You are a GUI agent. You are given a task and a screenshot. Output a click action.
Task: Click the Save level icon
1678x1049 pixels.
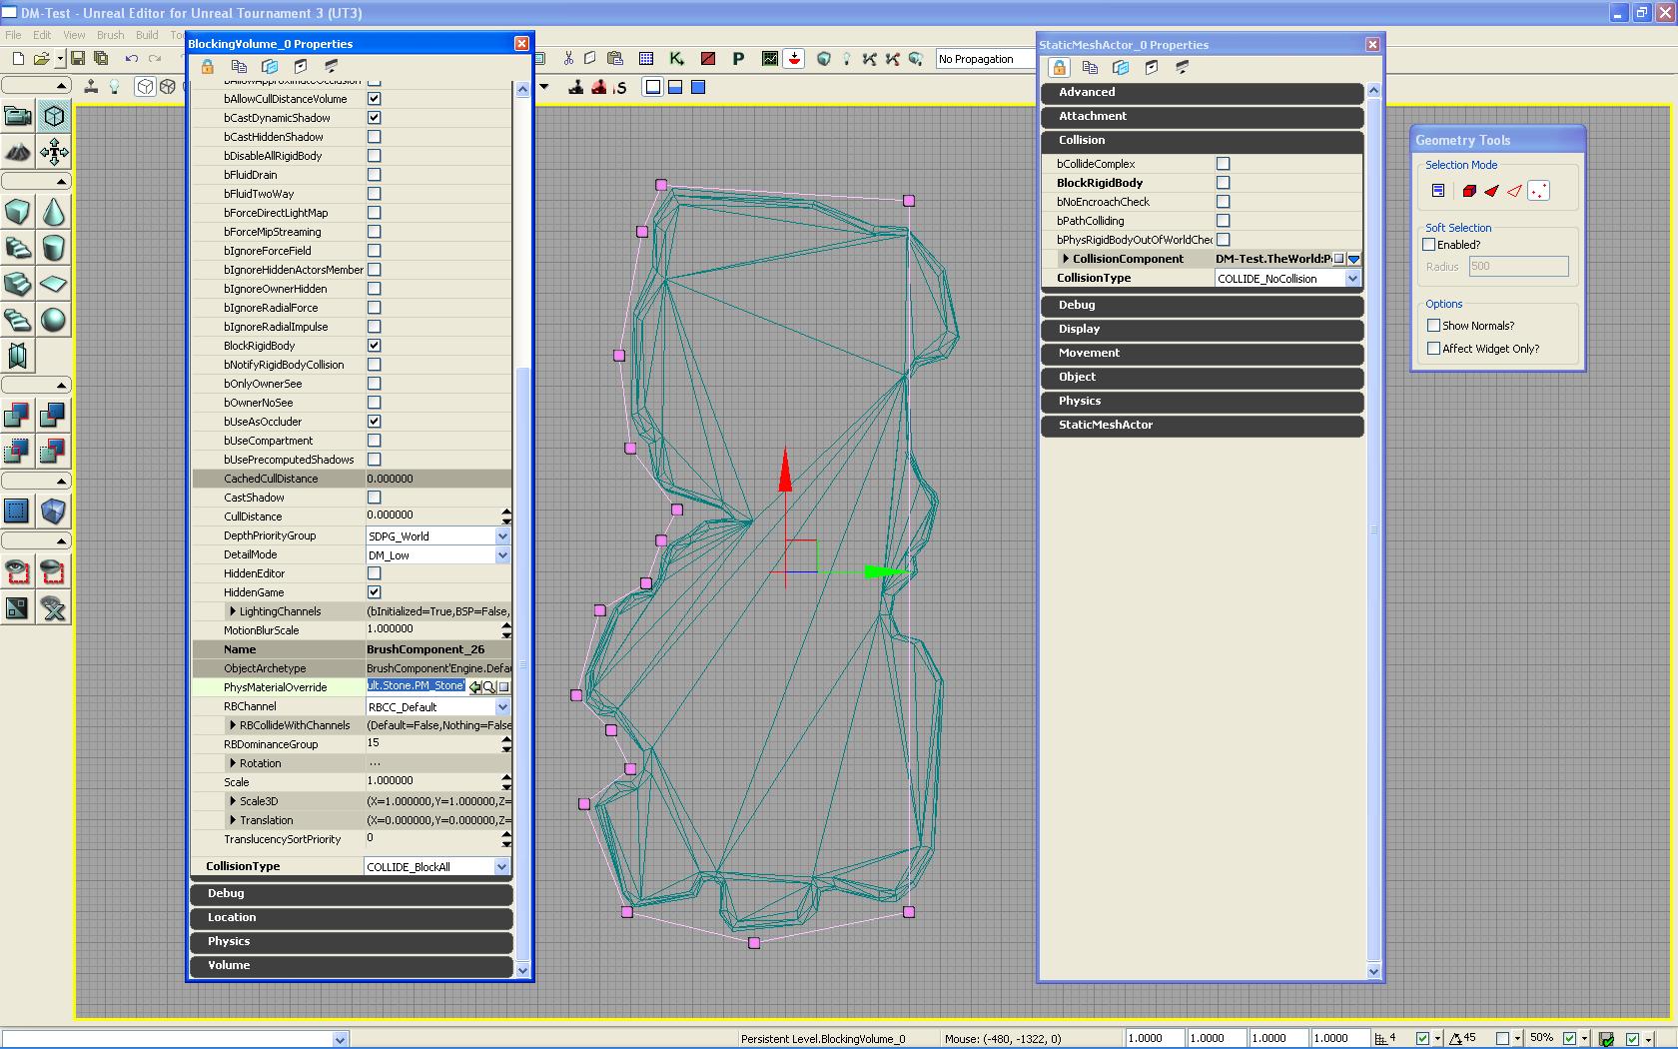[x=78, y=59]
